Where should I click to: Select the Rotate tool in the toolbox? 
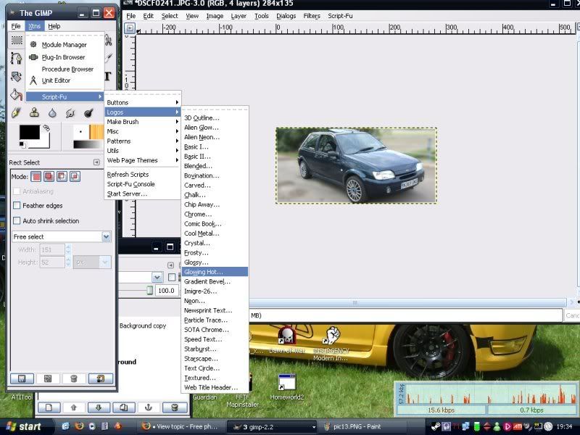16,77
